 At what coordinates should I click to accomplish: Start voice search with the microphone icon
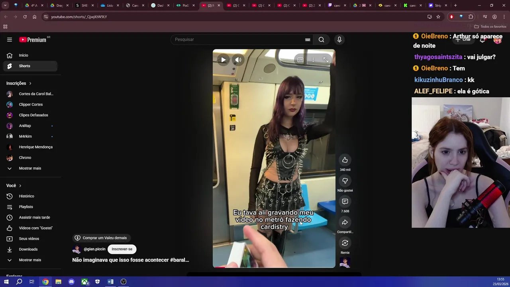click(339, 39)
